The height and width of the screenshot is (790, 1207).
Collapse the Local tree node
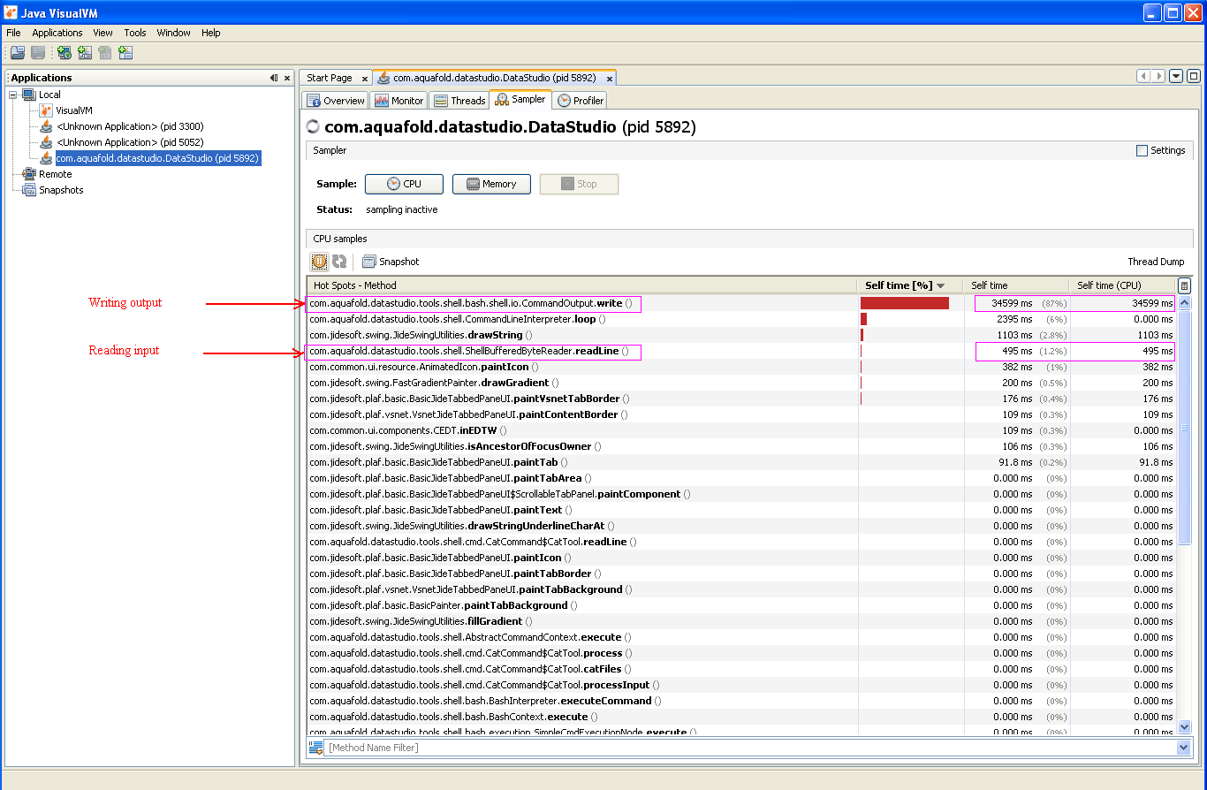13,95
